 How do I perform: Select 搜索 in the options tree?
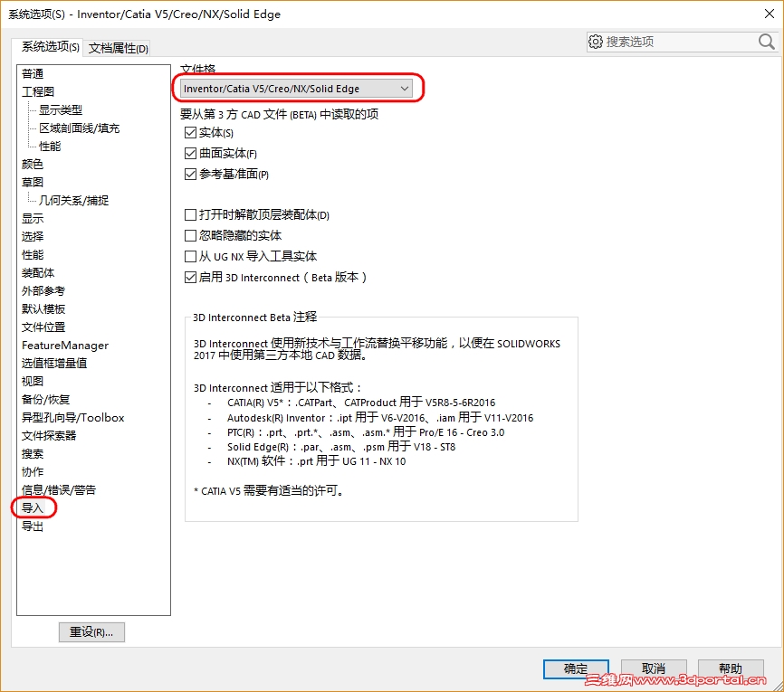tap(33, 454)
